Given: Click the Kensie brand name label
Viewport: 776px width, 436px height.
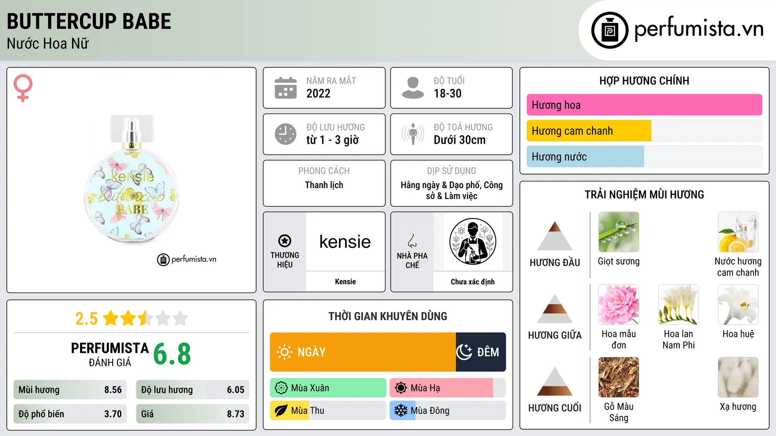Looking at the screenshot, I should (345, 282).
